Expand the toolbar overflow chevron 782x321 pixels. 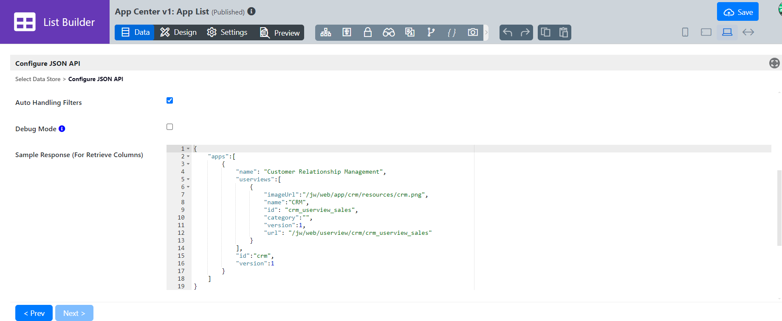click(x=486, y=32)
